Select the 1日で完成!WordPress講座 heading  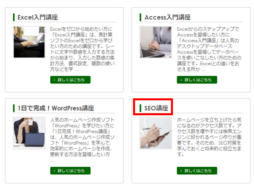56,108
